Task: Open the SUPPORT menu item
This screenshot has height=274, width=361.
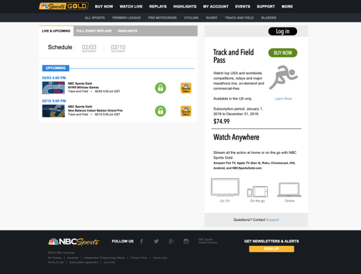Action: [266, 7]
